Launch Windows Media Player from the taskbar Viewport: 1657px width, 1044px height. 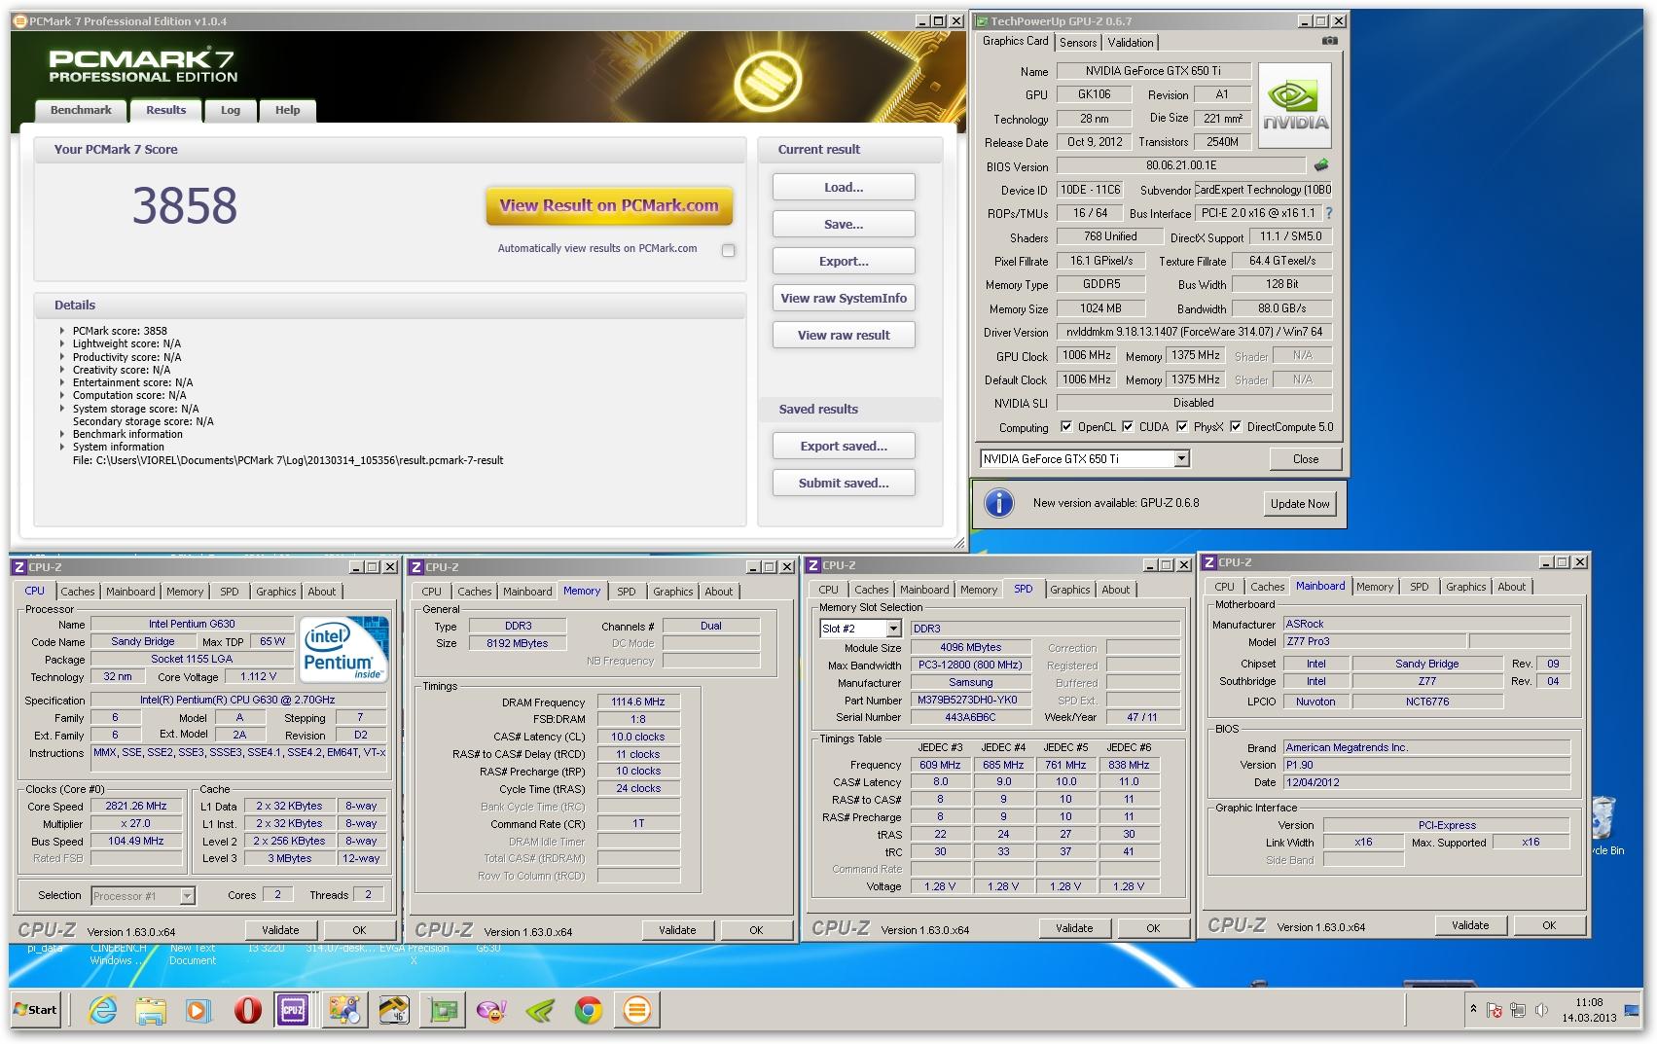click(198, 1010)
